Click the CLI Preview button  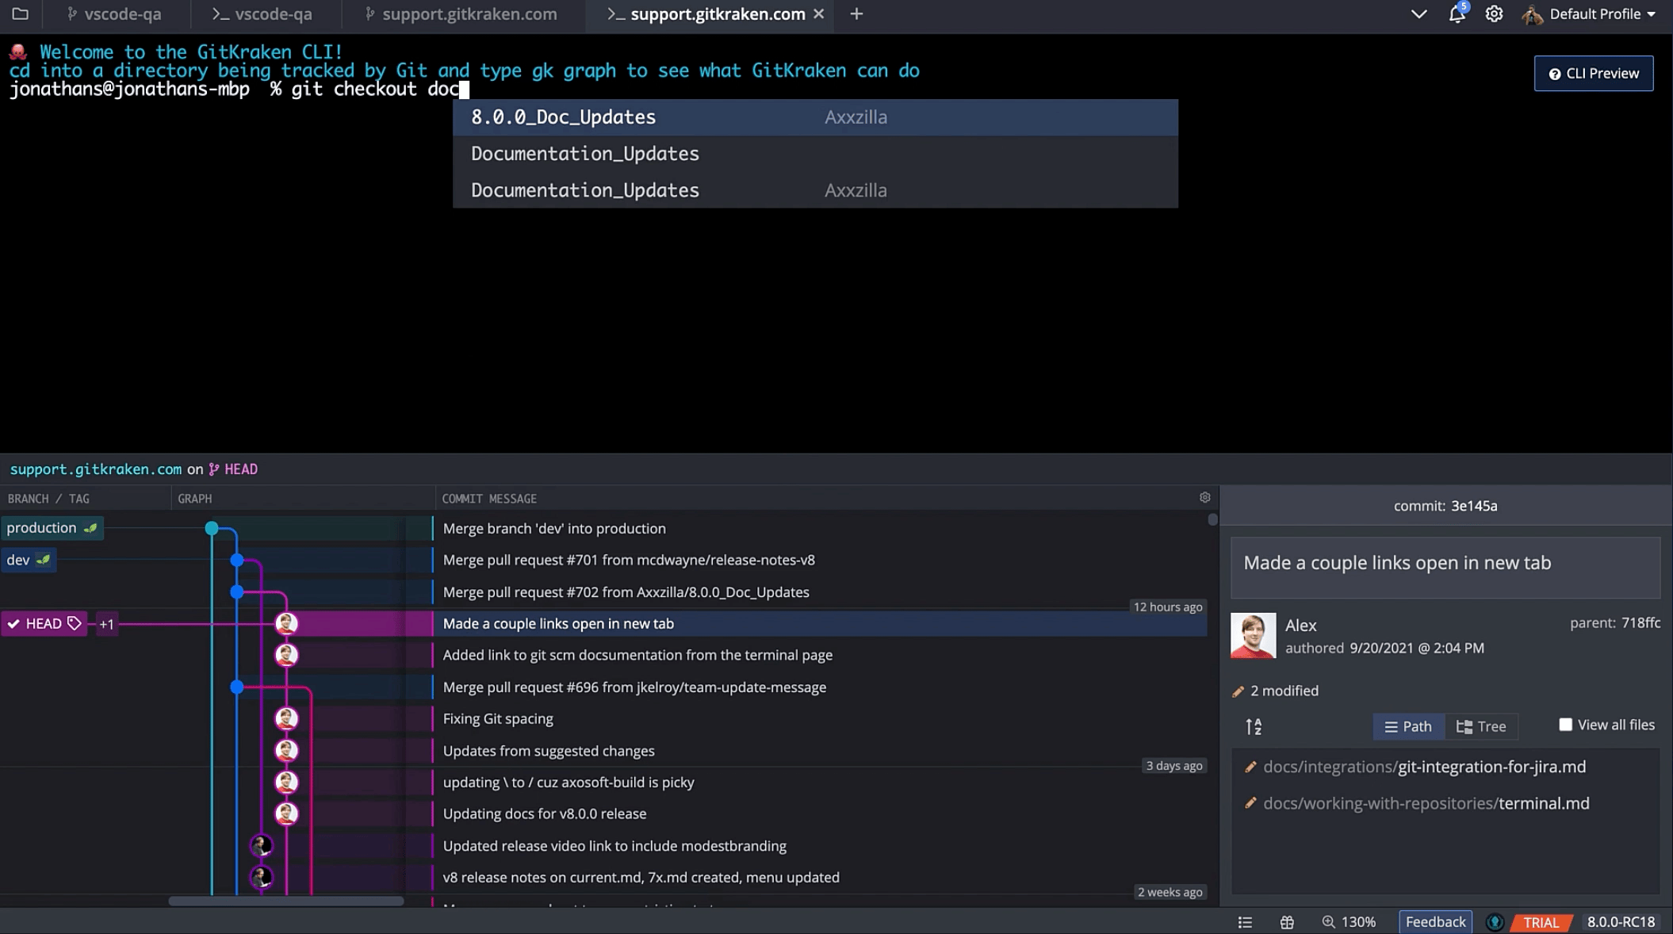1594,73
